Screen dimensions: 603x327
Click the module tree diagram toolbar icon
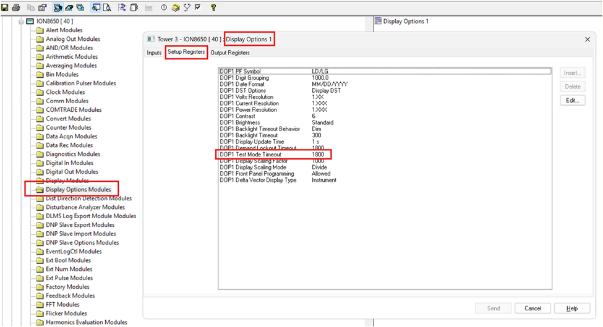tap(122, 7)
